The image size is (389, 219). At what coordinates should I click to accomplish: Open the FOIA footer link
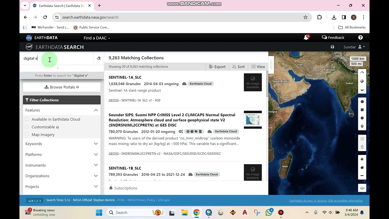pos(121,200)
